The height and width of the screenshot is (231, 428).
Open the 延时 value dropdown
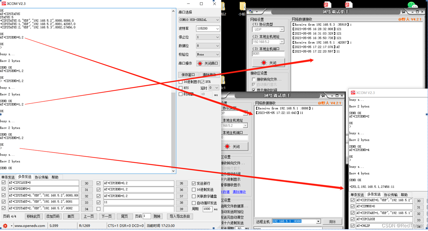[214, 88]
